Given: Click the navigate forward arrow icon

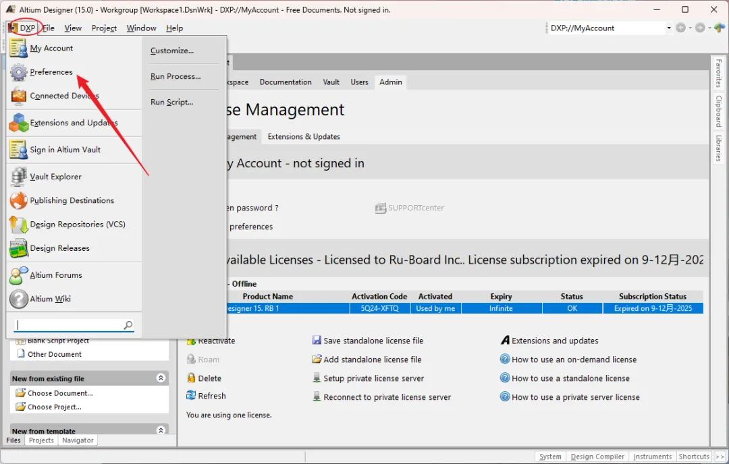Looking at the screenshot, I should (x=700, y=28).
